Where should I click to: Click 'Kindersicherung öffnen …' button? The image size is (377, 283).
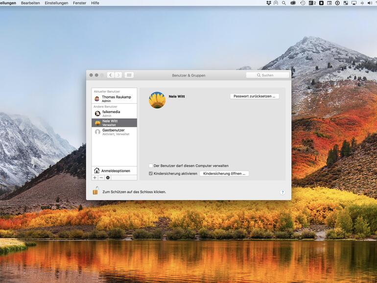coord(224,173)
